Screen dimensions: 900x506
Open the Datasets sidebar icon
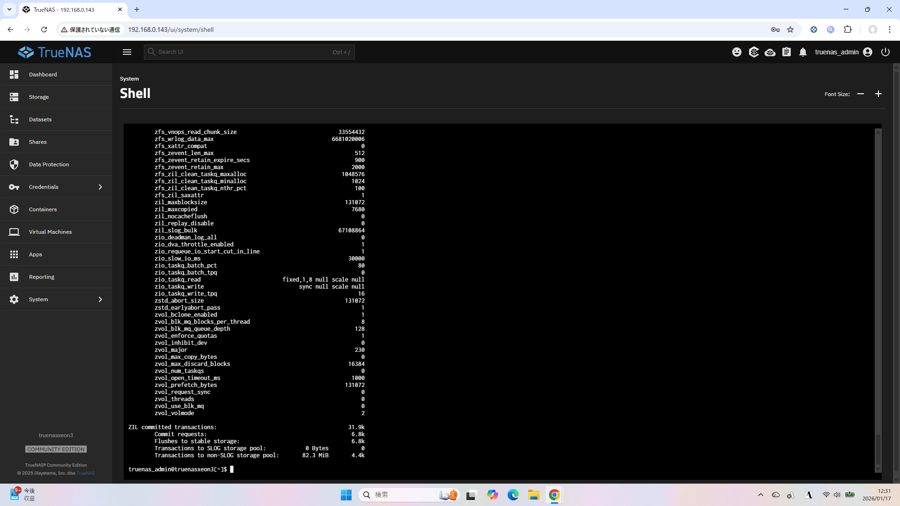pos(14,119)
